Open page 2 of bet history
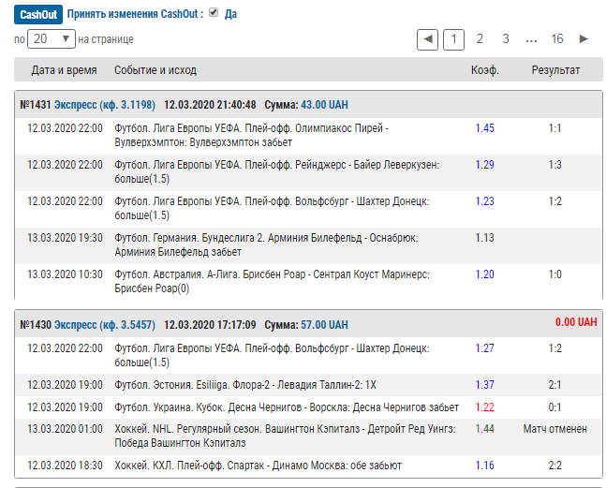 [x=480, y=39]
